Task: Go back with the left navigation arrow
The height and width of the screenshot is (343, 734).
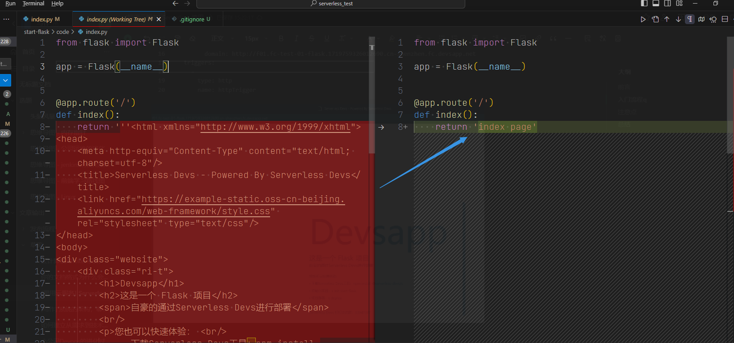Action: [175, 4]
